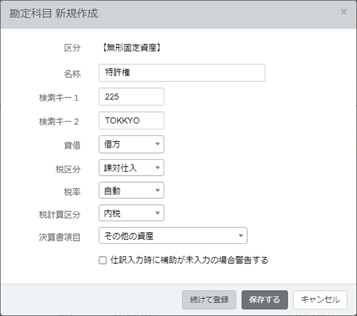Viewport: 357px width, 316px height.
Task: Click the arrow icon in 貸借 combo box
Action: click(157, 144)
